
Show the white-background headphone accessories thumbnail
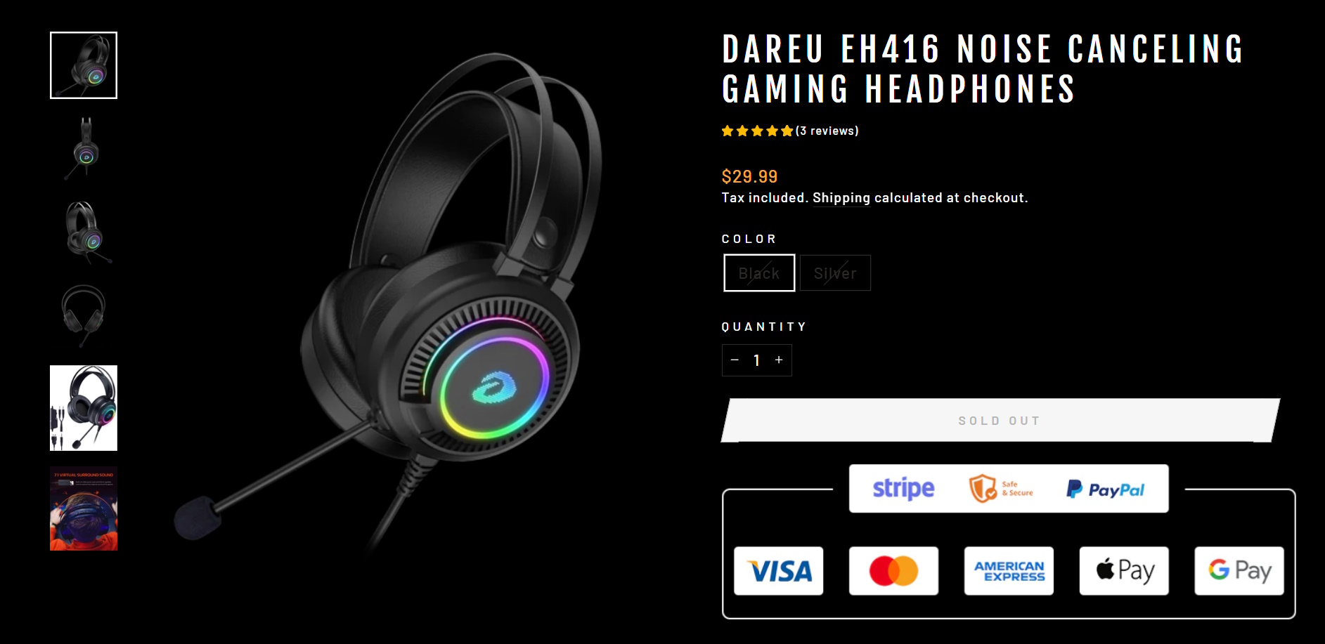[84, 408]
